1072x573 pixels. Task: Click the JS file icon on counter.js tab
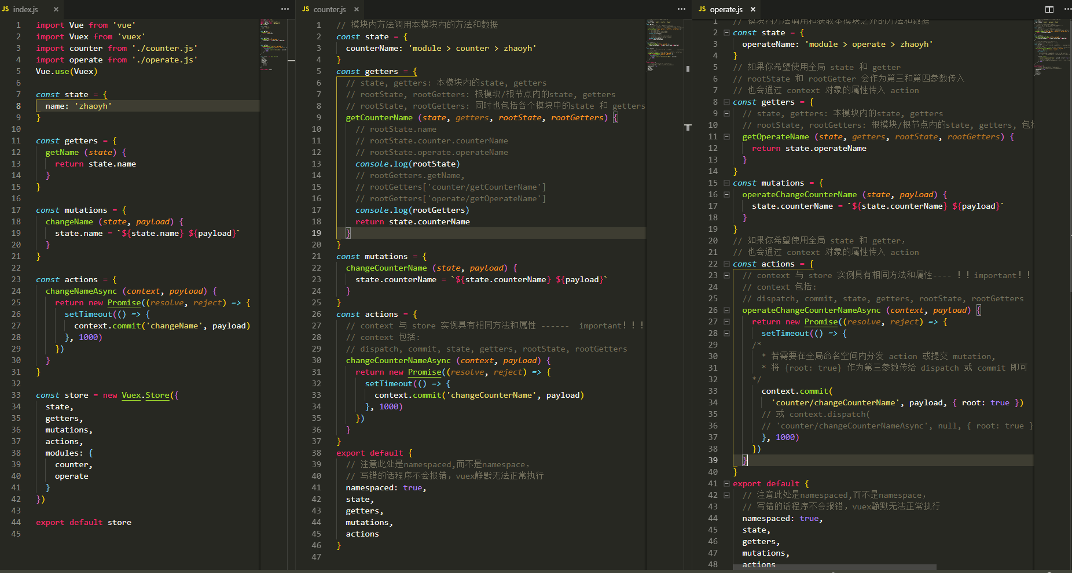coord(306,9)
